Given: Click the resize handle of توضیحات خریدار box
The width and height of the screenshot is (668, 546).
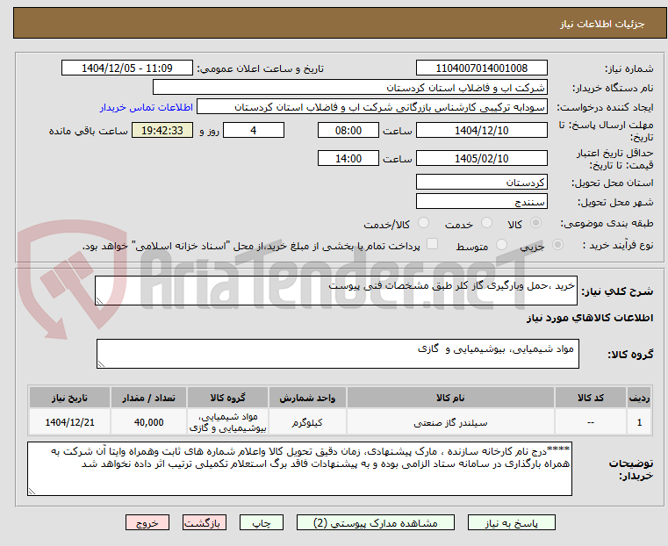Looking at the screenshot, I should (x=32, y=491).
